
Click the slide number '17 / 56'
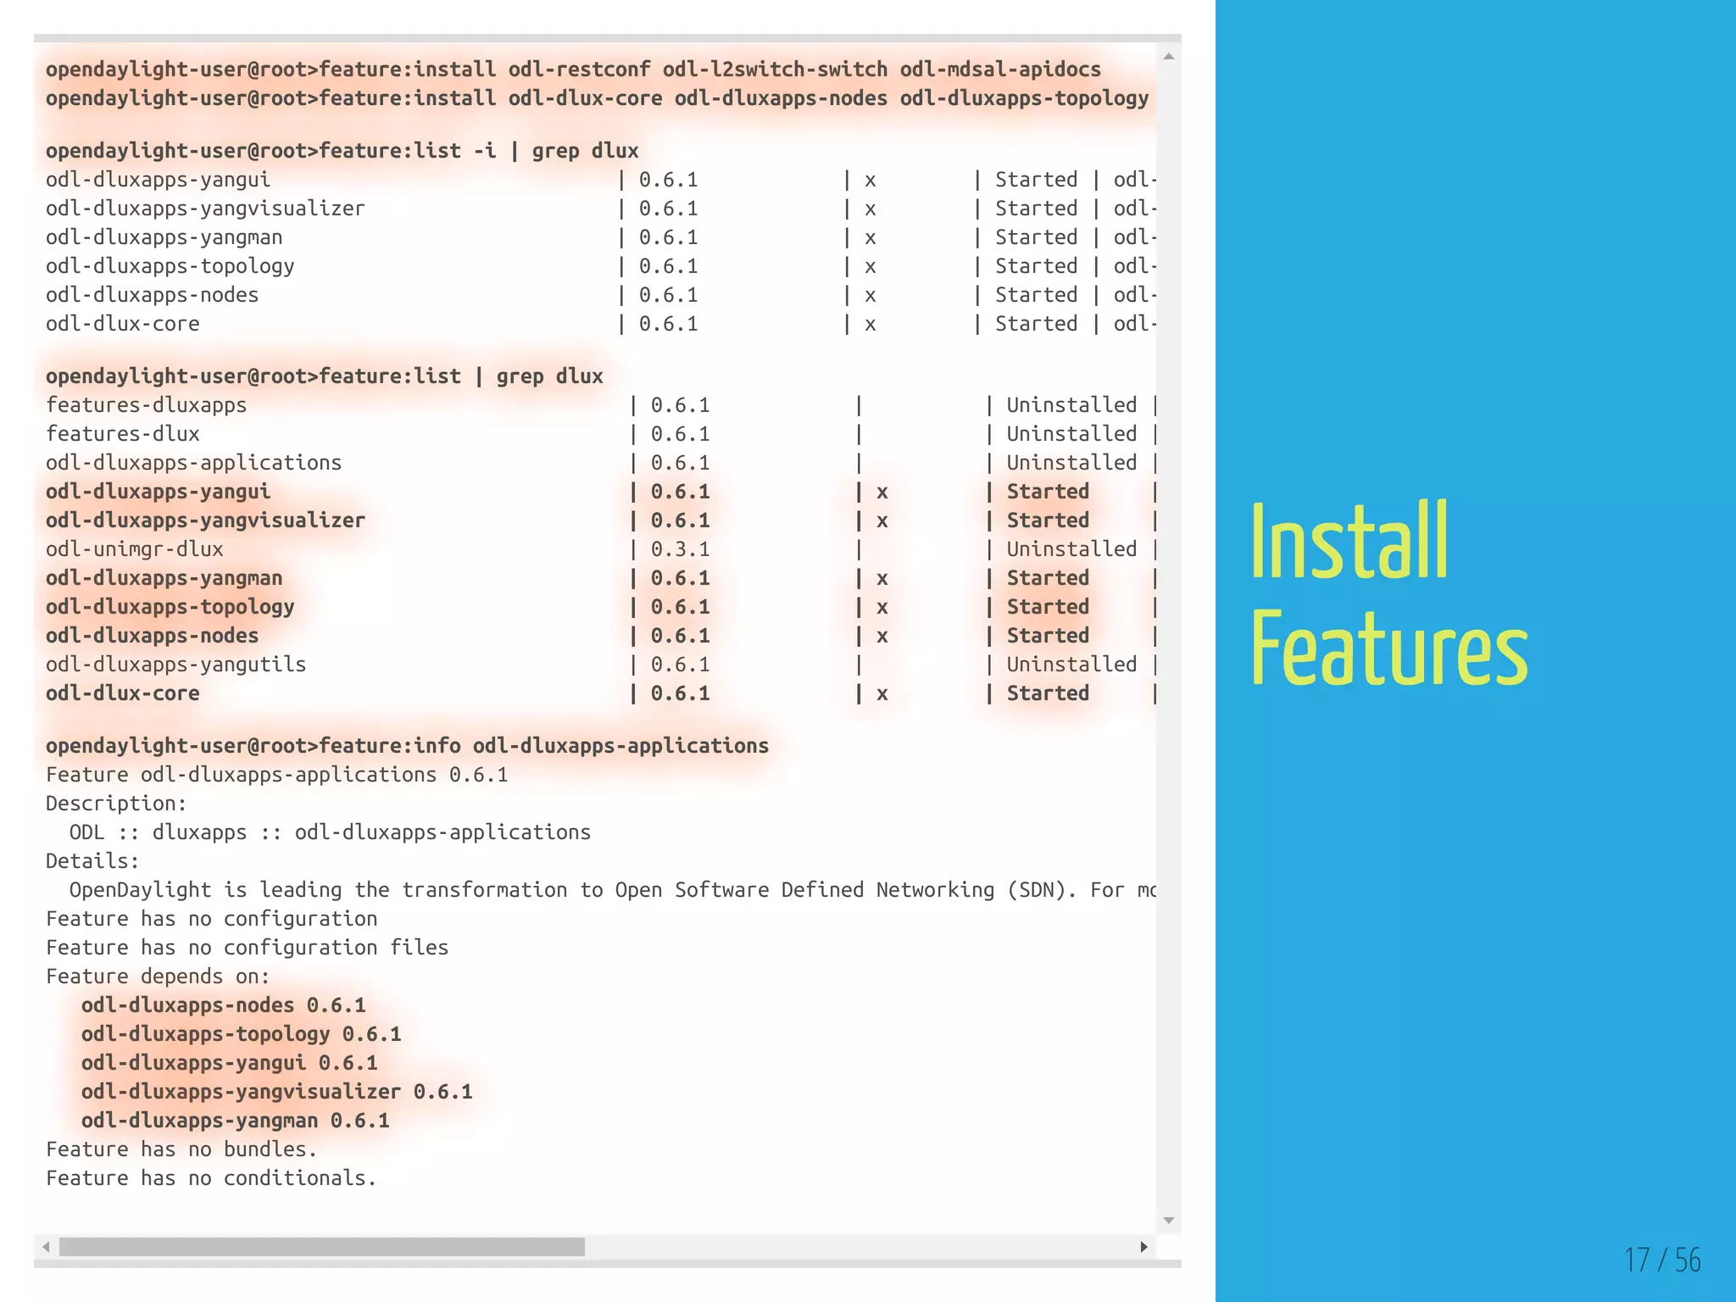click(1662, 1260)
